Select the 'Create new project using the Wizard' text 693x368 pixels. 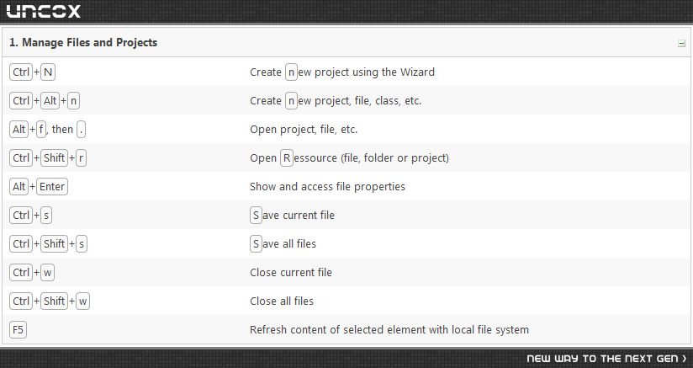click(342, 72)
